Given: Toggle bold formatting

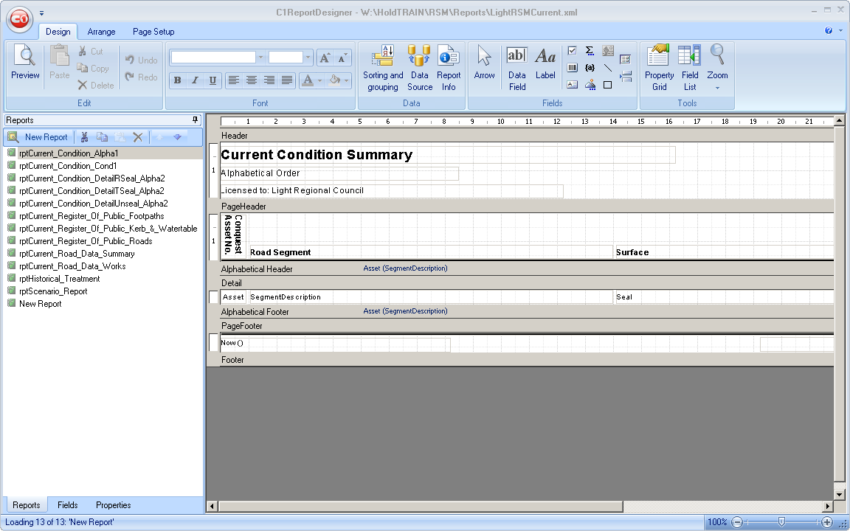Looking at the screenshot, I should coord(177,80).
